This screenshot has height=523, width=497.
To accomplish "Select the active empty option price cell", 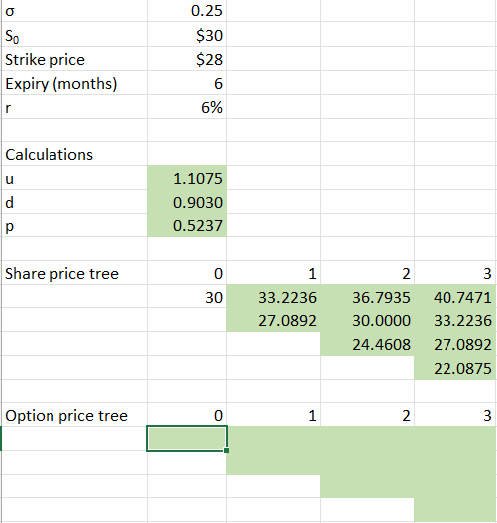I will pos(187,439).
